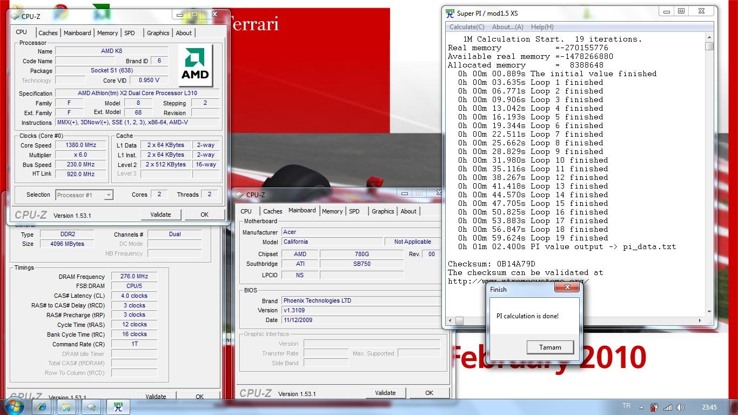This screenshot has width=738, height=415.
Task: Click the HT Link value 920.0 MHz
Action: [81, 174]
